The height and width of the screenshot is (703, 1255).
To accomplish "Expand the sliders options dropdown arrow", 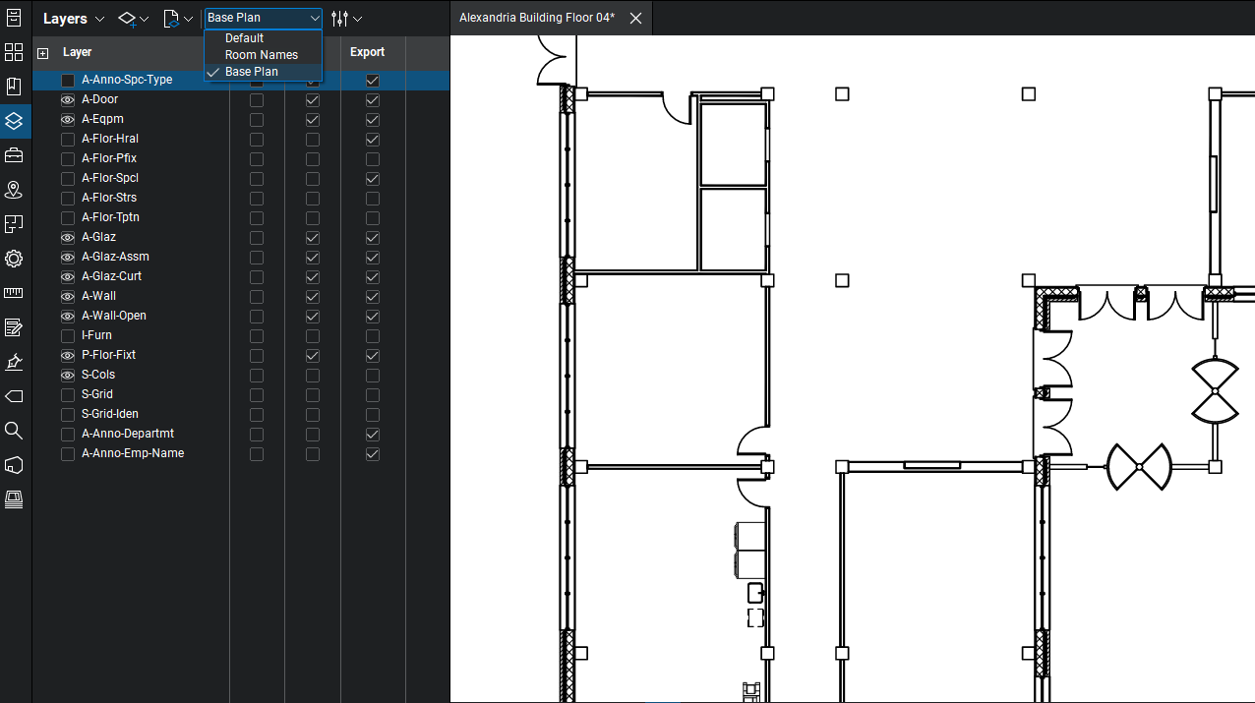I will pyautogui.click(x=357, y=19).
